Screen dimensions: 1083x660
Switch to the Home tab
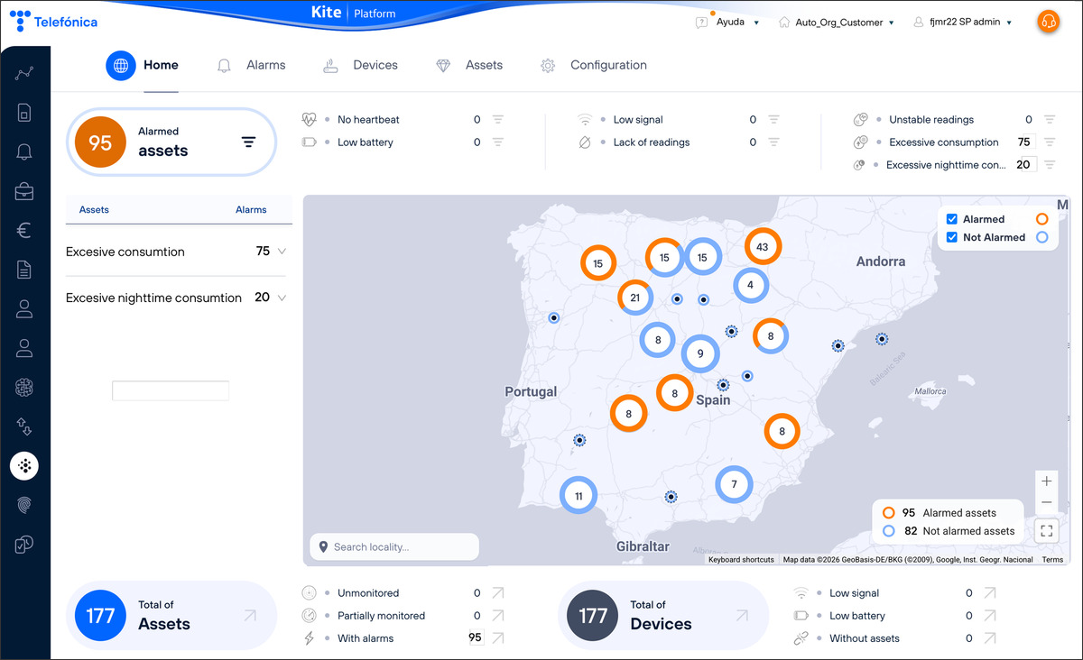tap(143, 65)
